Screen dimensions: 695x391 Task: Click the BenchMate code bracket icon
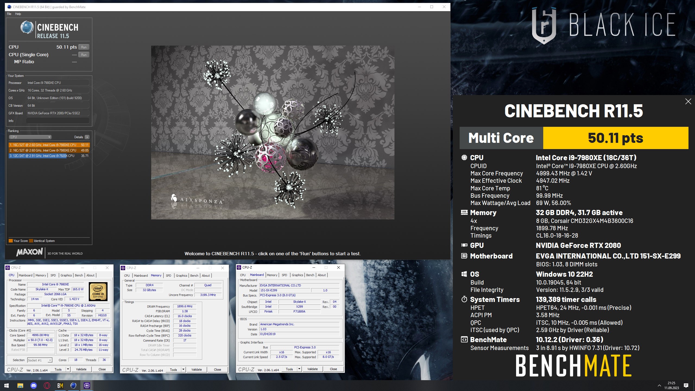pyautogui.click(x=464, y=339)
